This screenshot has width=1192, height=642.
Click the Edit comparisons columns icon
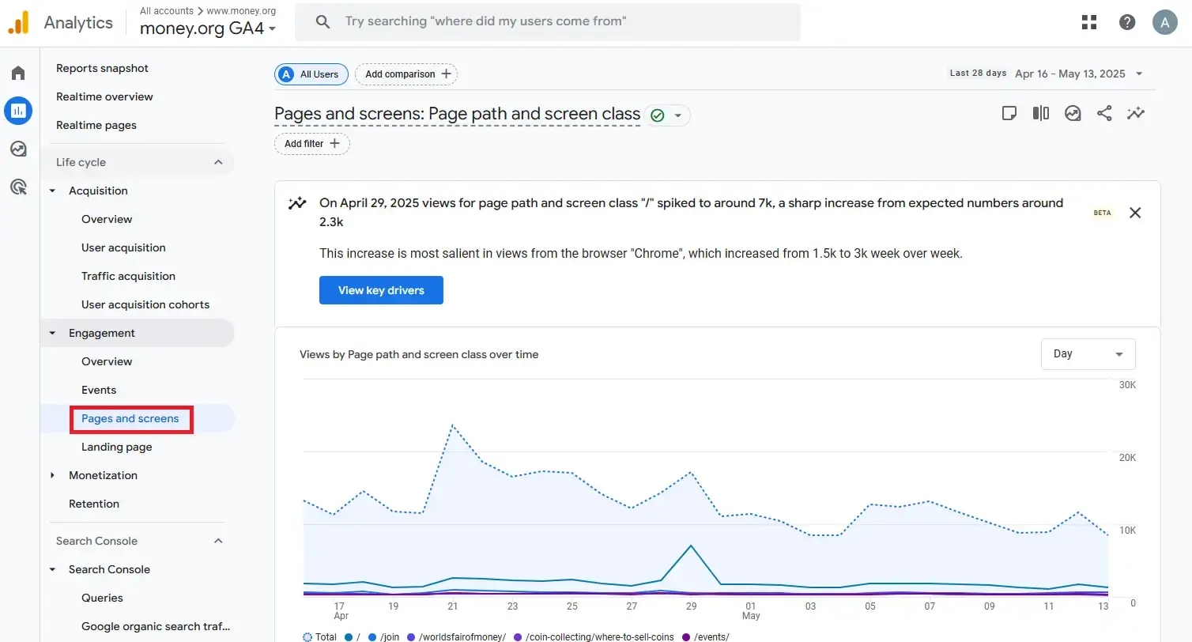click(x=1041, y=113)
